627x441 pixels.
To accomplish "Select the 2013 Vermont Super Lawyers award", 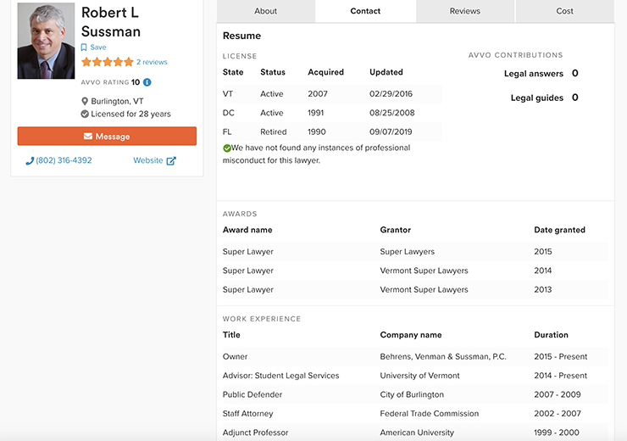I will (x=414, y=289).
